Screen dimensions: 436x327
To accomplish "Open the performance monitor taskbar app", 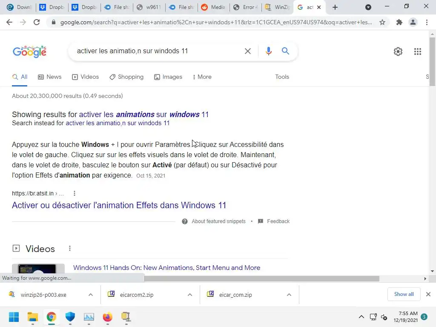I will click(89, 317).
